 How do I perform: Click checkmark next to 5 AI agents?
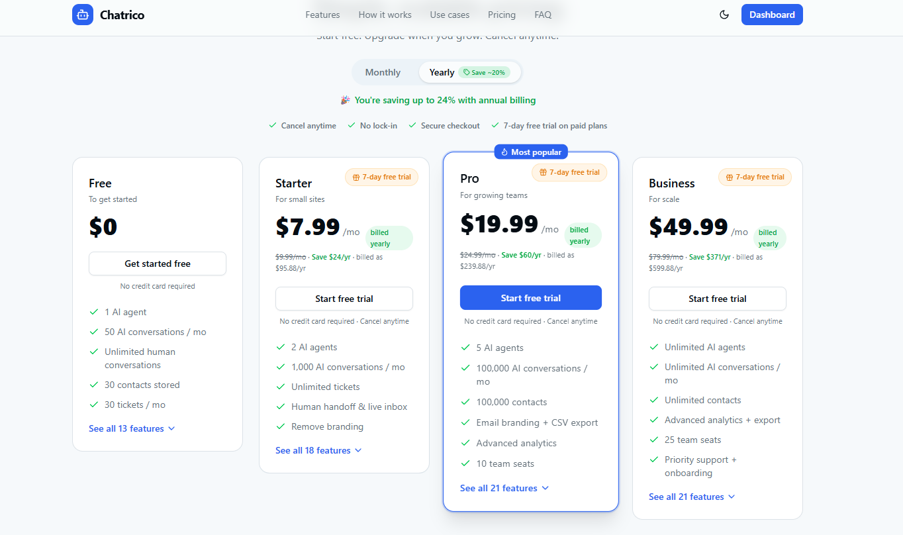click(x=465, y=348)
